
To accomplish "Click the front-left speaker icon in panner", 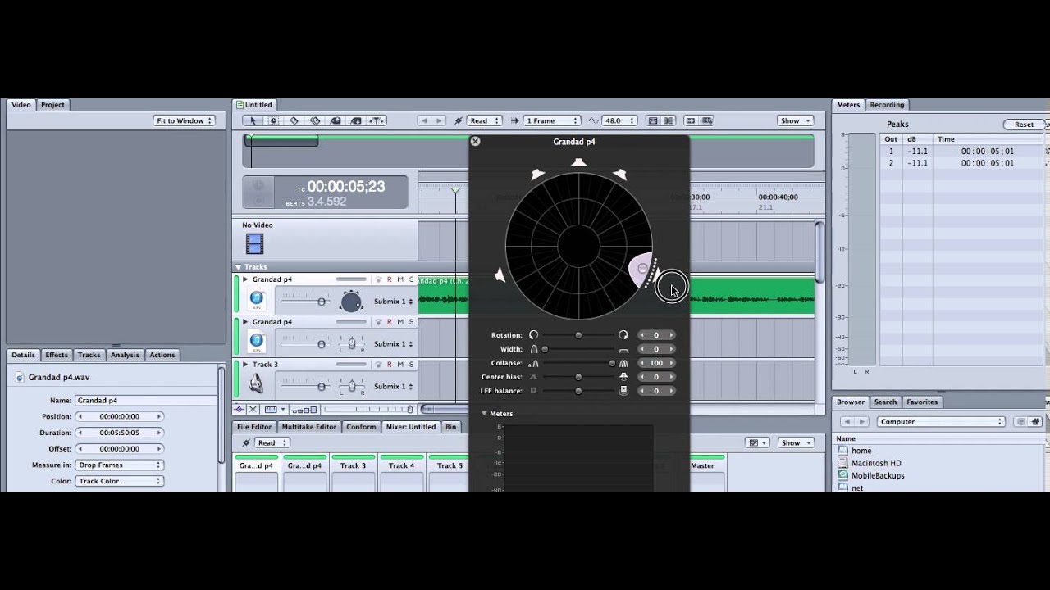I will pyautogui.click(x=537, y=174).
